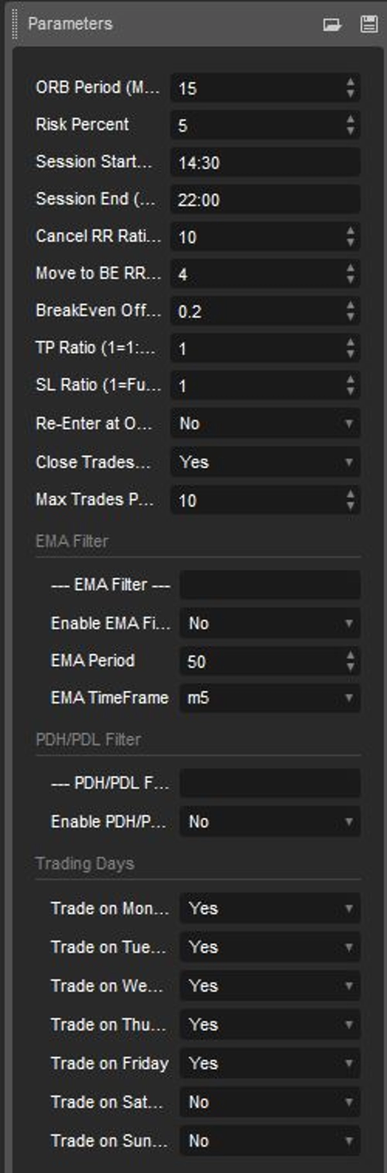The width and height of the screenshot is (387, 1173).
Task: Increase the BreakEven Offset value
Action: (x=350, y=305)
